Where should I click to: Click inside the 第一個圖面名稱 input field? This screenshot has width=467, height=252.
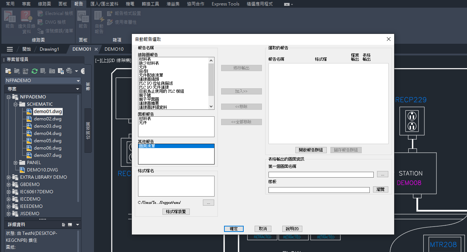click(x=321, y=174)
